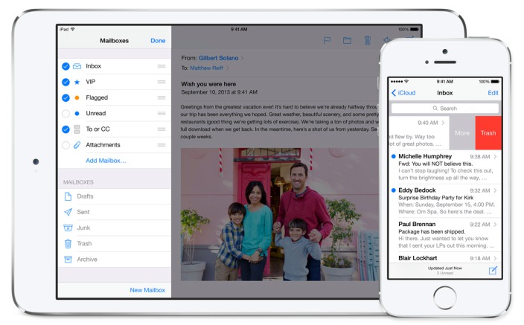Image resolution: width=524 pixels, height=325 pixels.
Task: Tap the move-to-folder icon in toolbar
Action: (x=347, y=40)
